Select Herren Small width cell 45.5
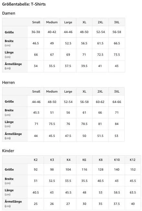Image resolution: width=142 pixels, height=211 pixels. coord(36,112)
